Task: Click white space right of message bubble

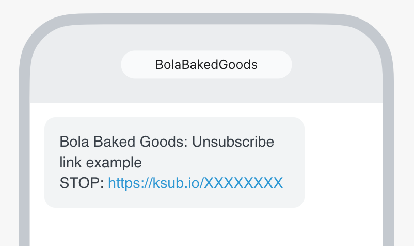Action: tap(343, 162)
